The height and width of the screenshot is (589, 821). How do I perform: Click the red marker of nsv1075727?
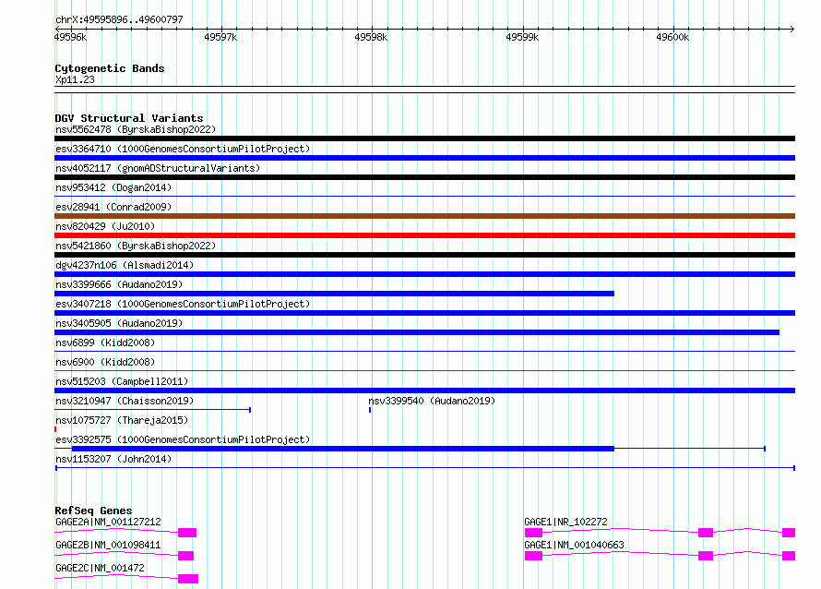click(x=55, y=429)
